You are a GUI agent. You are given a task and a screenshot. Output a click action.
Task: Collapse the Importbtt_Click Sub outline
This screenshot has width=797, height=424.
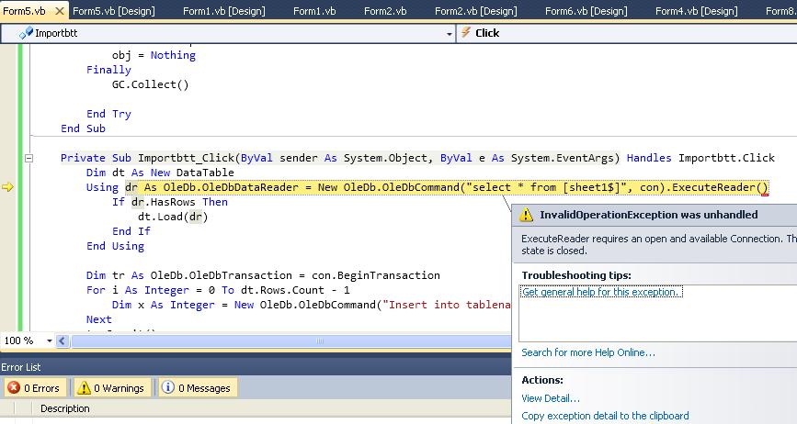[x=28, y=158]
